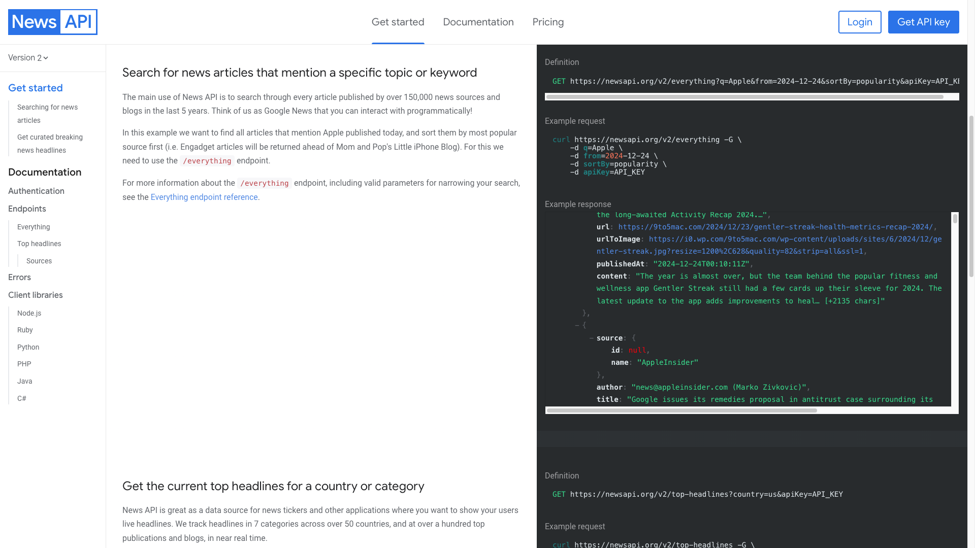Expand the Sources endpoint tree item

coord(39,260)
